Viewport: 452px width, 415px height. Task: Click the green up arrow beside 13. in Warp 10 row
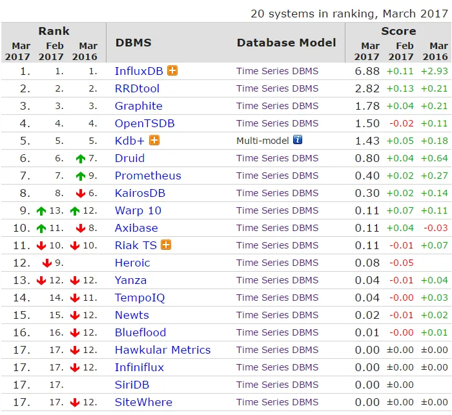tap(41, 211)
